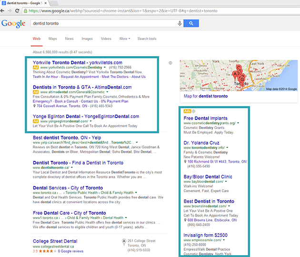This screenshot has width=300, height=257.
Task: Open Yonge Eglinton Dental ad link
Action: (86, 117)
